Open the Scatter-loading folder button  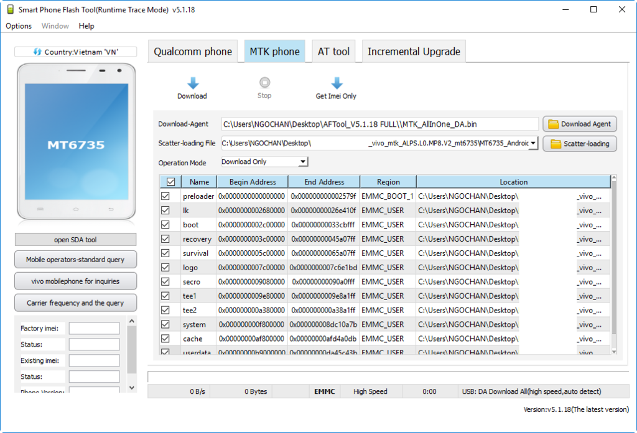[580, 144]
